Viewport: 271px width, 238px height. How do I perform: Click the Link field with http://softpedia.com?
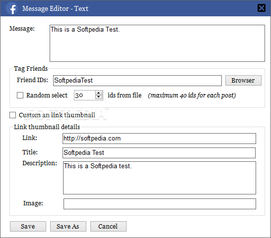(x=159, y=139)
